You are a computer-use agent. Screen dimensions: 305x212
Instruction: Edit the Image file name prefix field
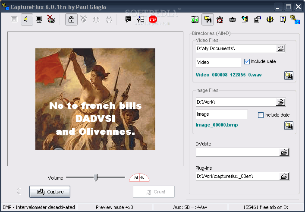[222, 114]
